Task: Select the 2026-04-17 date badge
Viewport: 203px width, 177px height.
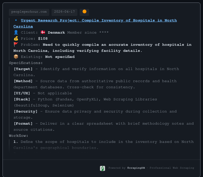Action: click(64, 12)
